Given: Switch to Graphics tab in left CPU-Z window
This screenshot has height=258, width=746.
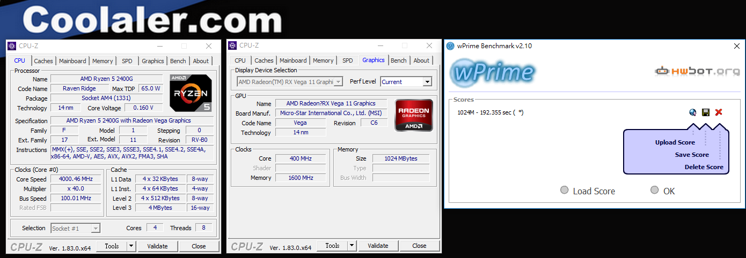Looking at the screenshot, I should 153,61.
